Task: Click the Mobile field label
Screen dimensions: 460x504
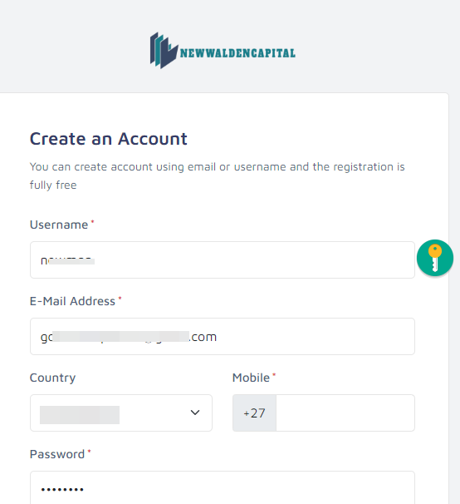Action: [x=251, y=378]
